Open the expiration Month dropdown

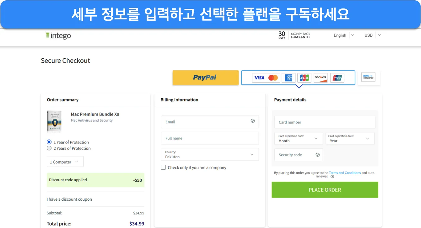tap(299, 138)
